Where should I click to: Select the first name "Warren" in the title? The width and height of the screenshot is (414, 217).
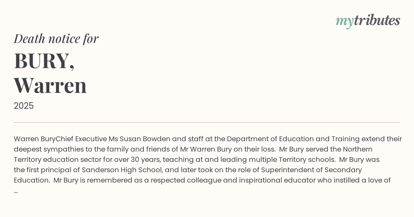click(50, 85)
